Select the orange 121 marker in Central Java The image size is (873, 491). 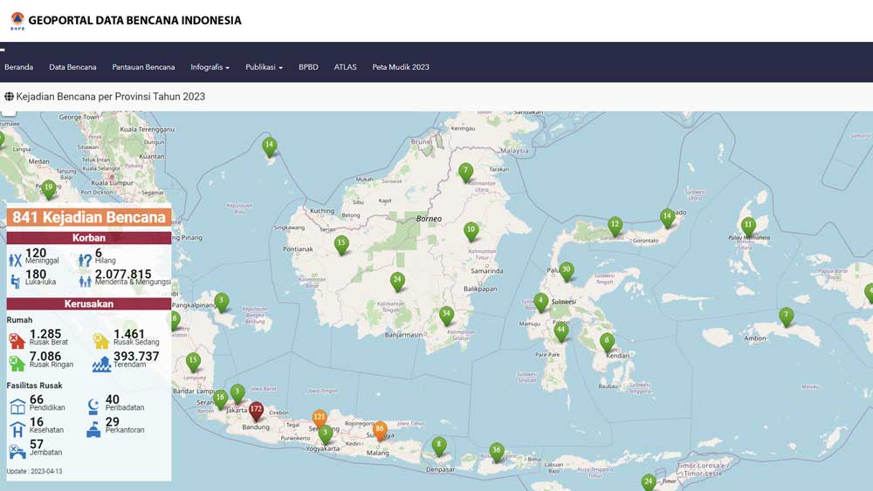click(x=320, y=418)
